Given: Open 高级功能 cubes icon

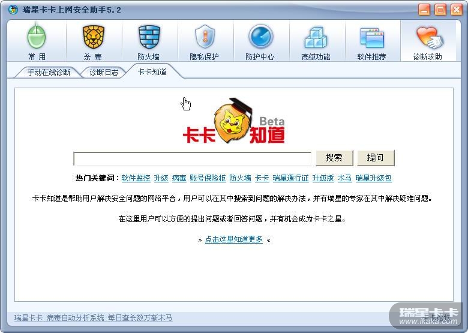Looking at the screenshot, I should pyautogui.click(x=316, y=42).
